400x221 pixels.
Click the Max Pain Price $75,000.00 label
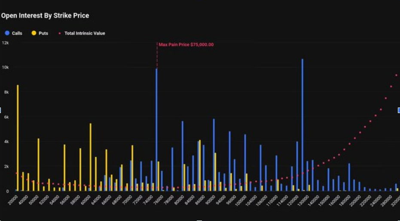pos(186,45)
